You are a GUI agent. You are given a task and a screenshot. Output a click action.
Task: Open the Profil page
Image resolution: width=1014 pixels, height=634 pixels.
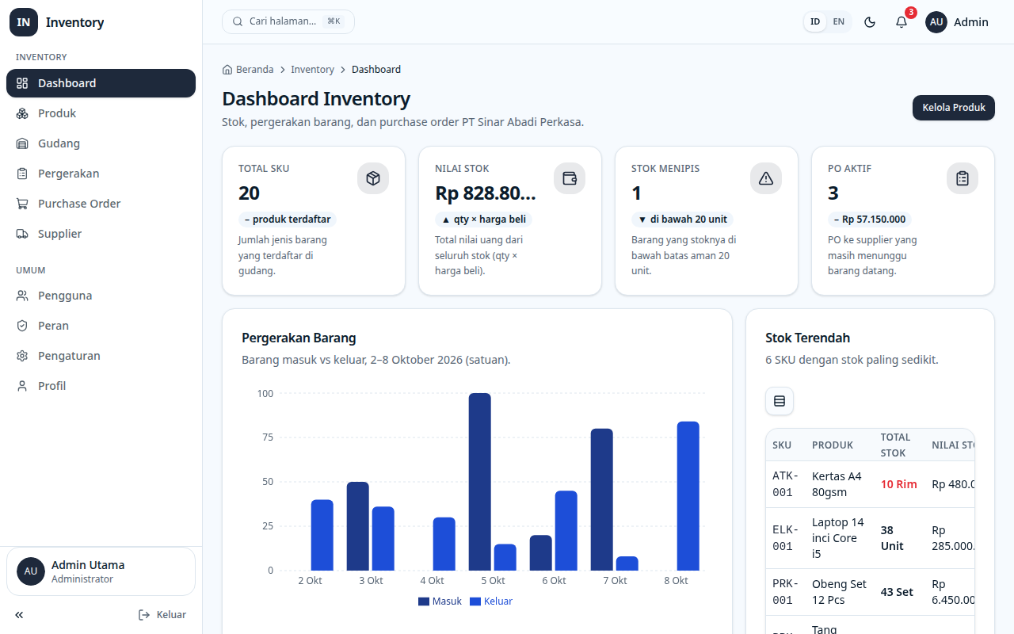click(x=101, y=386)
